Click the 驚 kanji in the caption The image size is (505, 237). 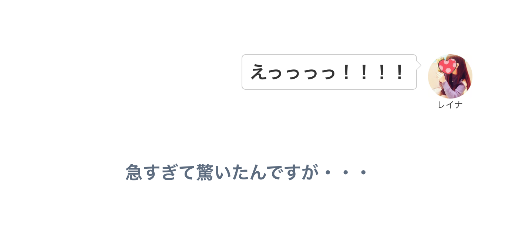point(205,172)
